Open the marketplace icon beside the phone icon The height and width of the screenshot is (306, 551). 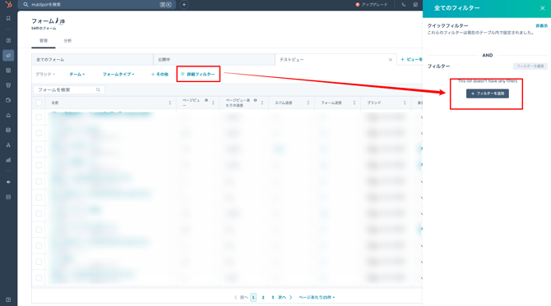pyautogui.click(x=415, y=5)
